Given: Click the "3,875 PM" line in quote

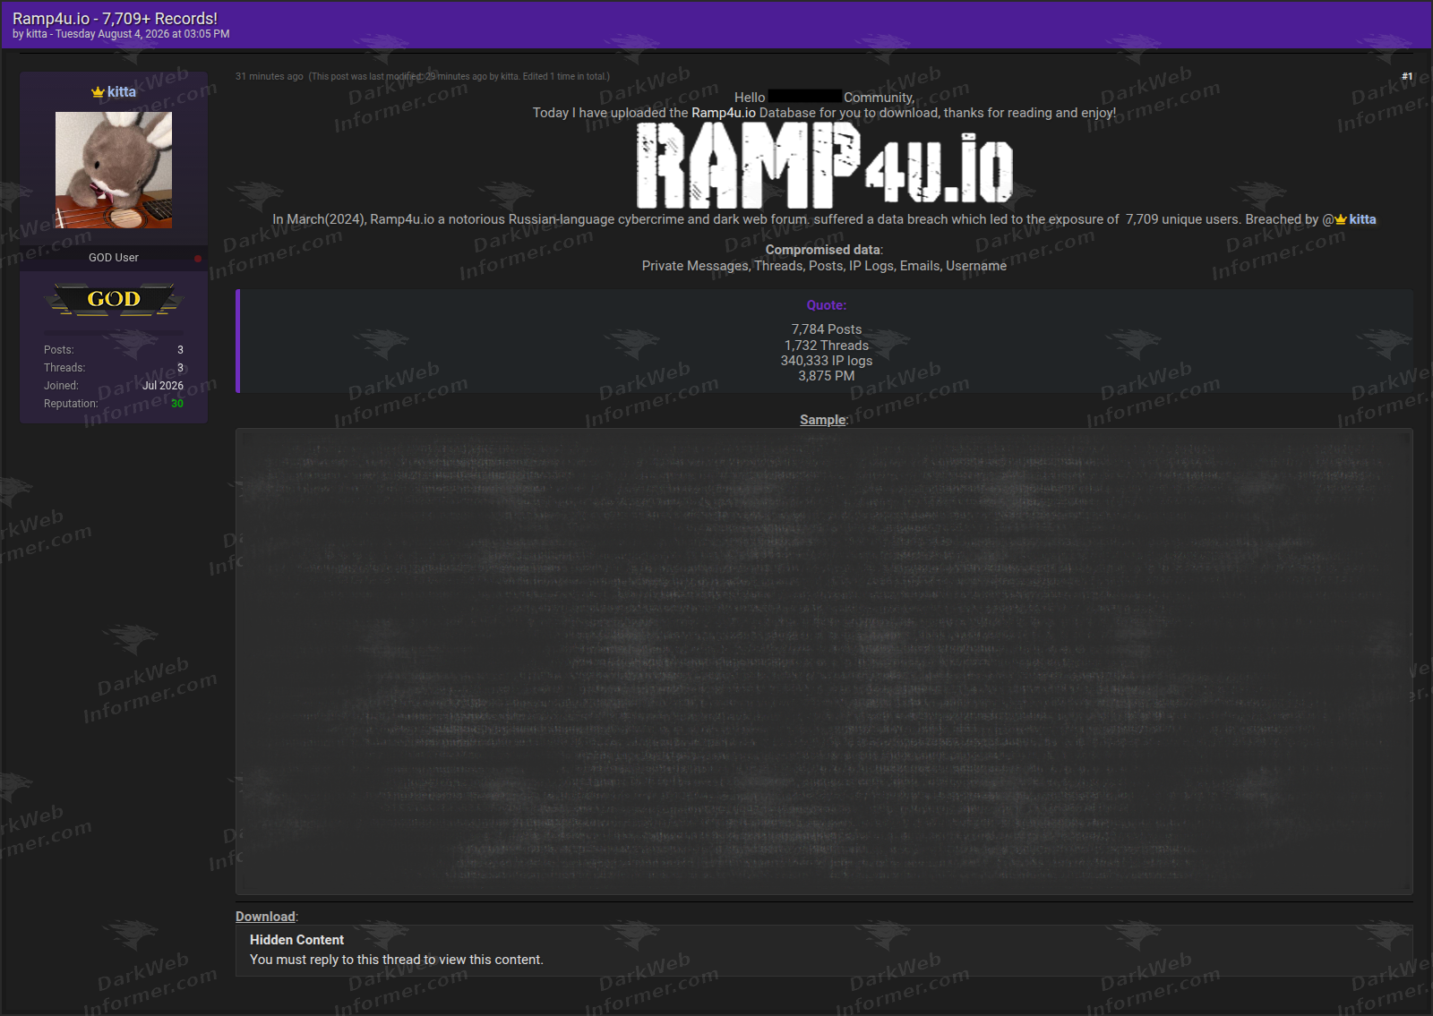Looking at the screenshot, I should [827, 376].
